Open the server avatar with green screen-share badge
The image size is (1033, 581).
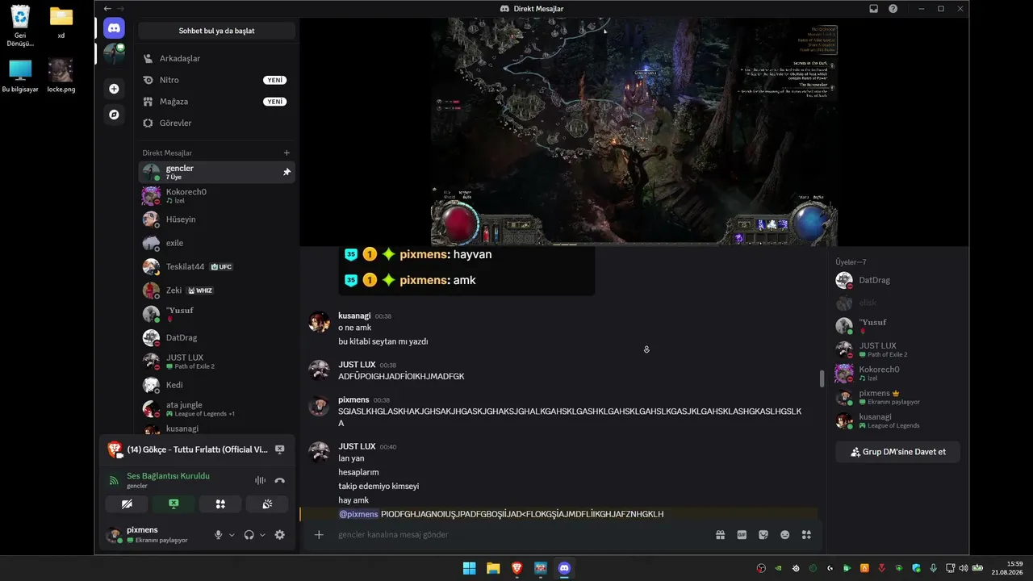pos(114,54)
